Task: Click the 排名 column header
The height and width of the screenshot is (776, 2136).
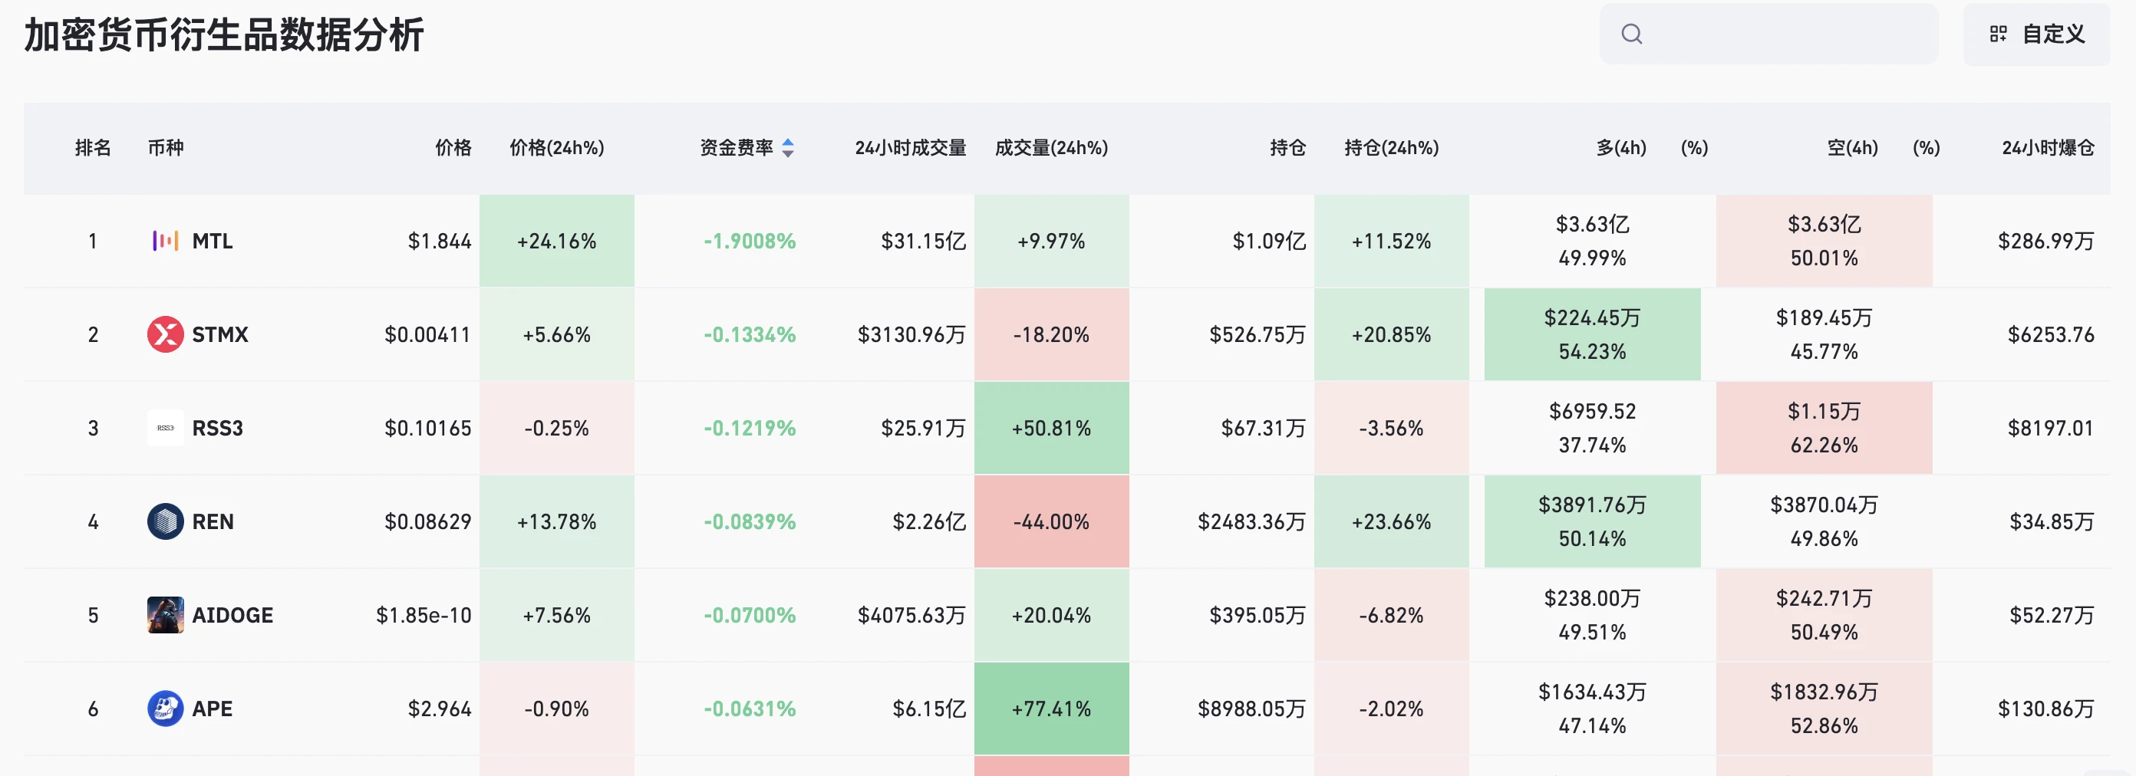Action: (x=92, y=147)
